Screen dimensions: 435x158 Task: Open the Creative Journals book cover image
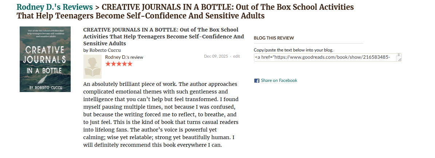[45, 59]
